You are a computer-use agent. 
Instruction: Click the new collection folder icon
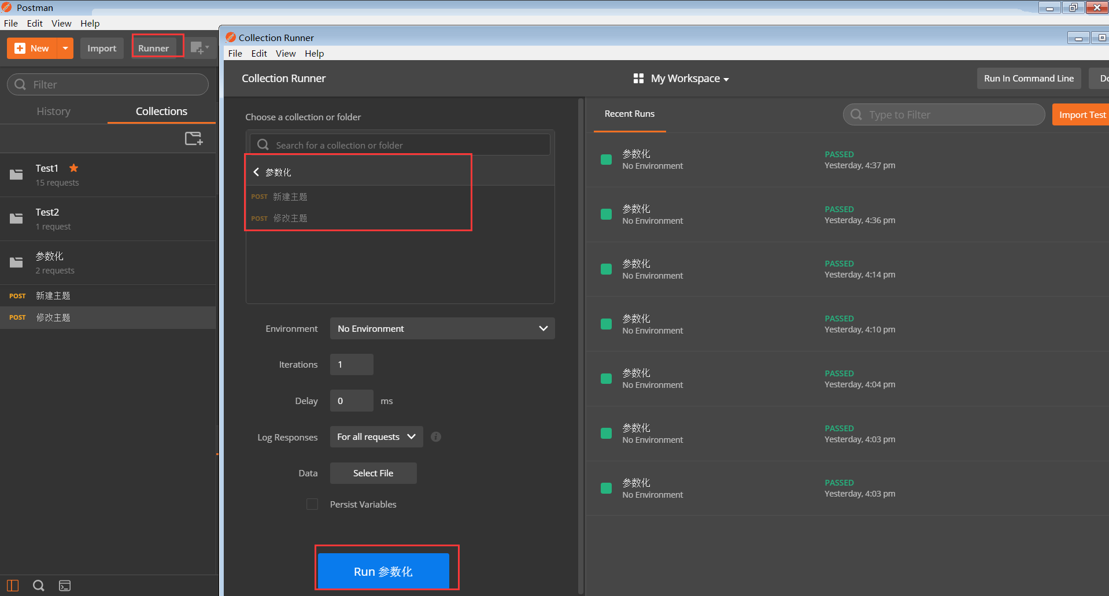[x=194, y=139]
